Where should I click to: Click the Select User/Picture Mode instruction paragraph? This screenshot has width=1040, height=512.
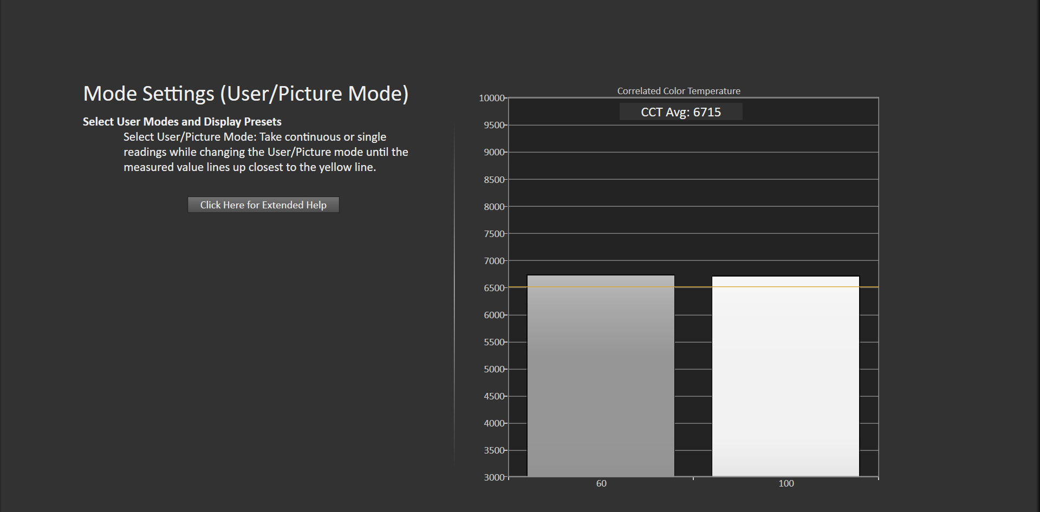coord(265,152)
